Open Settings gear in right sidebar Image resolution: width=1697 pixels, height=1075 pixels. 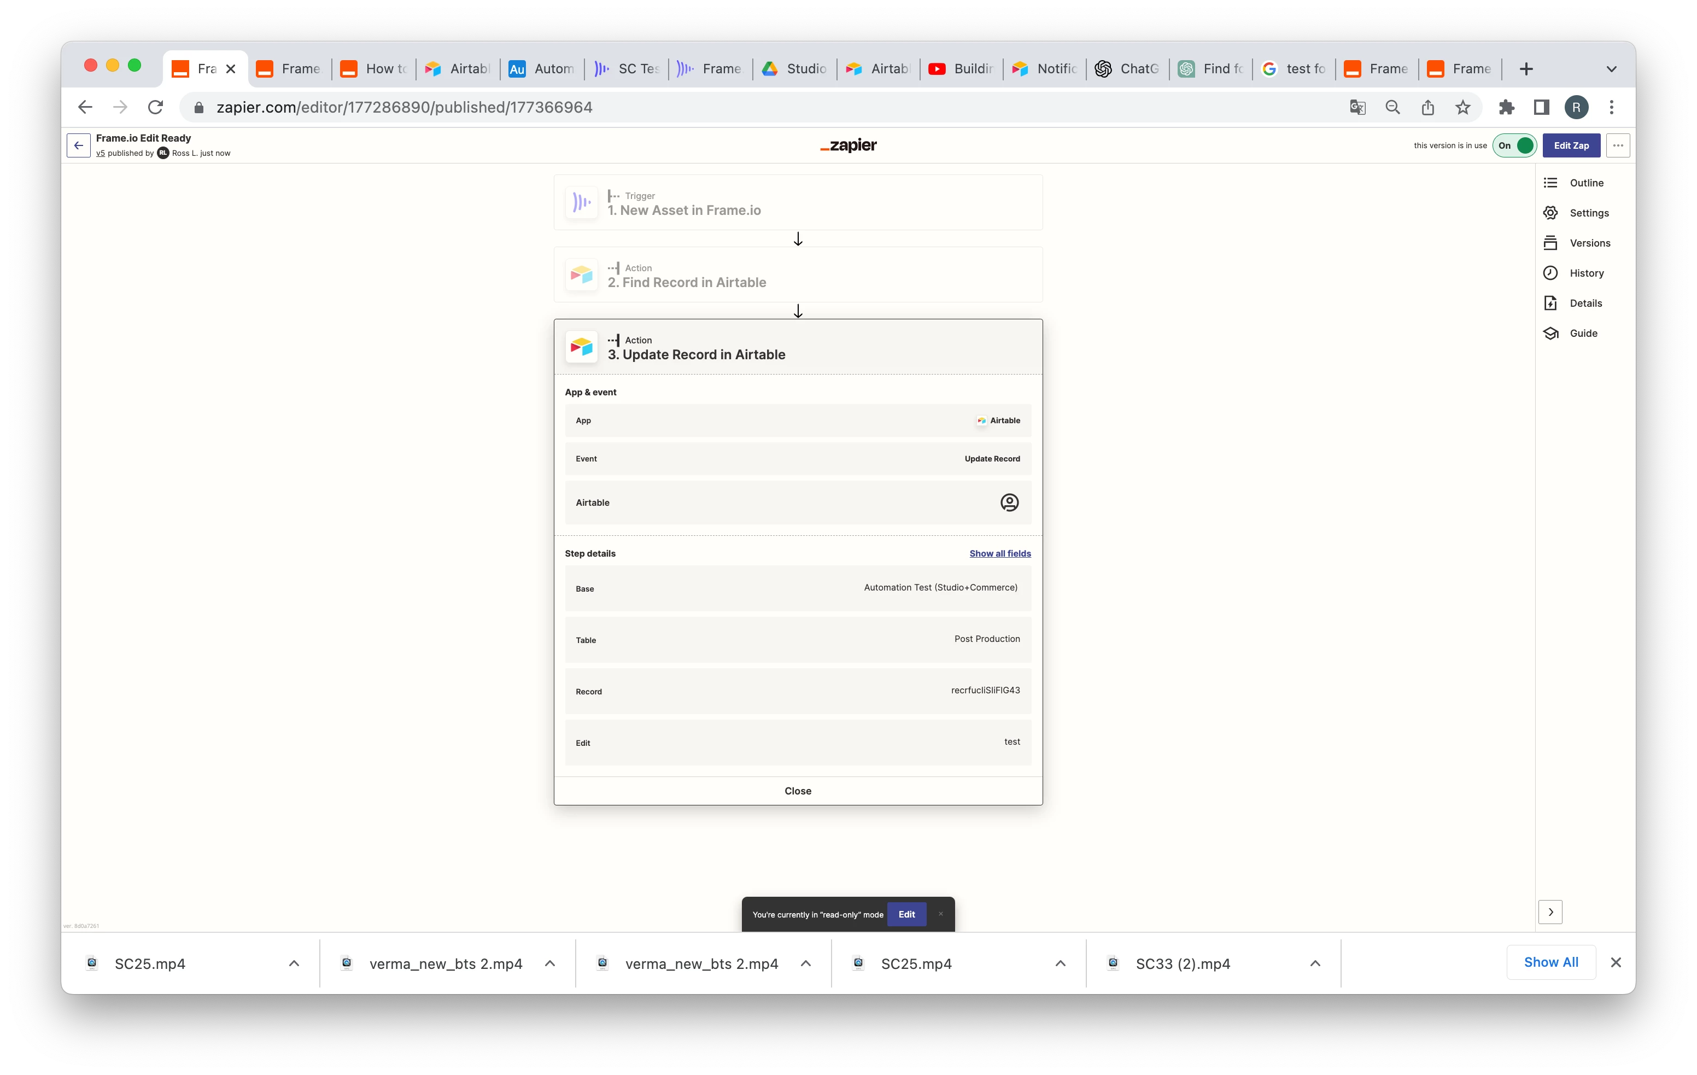point(1550,213)
